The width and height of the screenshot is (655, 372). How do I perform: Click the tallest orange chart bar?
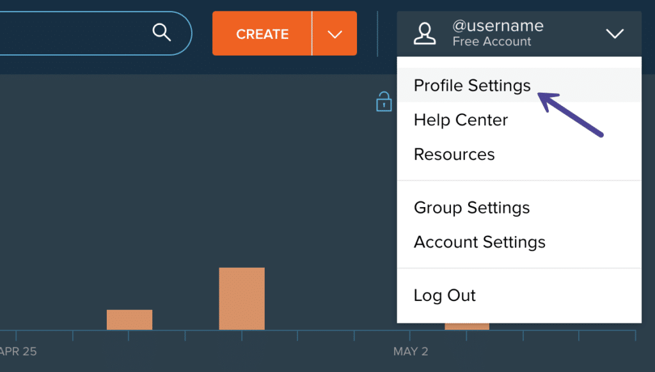pos(242,298)
